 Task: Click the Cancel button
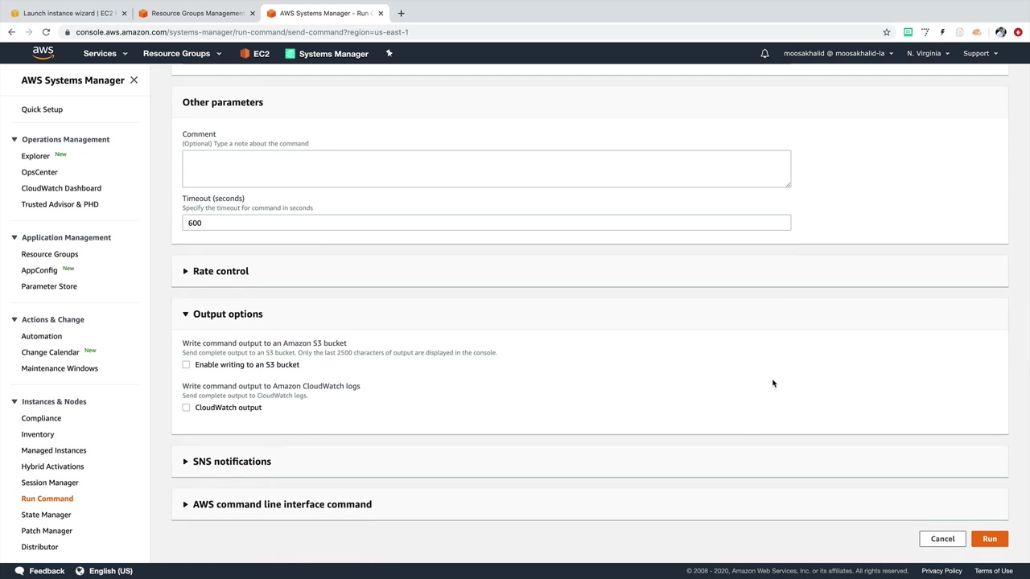(942, 539)
